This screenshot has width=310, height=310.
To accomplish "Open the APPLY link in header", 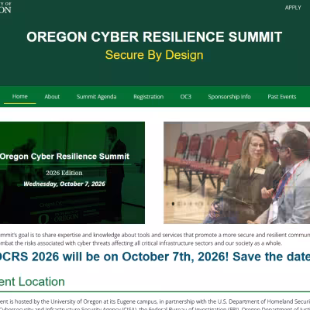I will (x=293, y=8).
